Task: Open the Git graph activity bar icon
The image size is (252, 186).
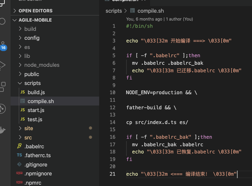Action: (x=2, y=109)
